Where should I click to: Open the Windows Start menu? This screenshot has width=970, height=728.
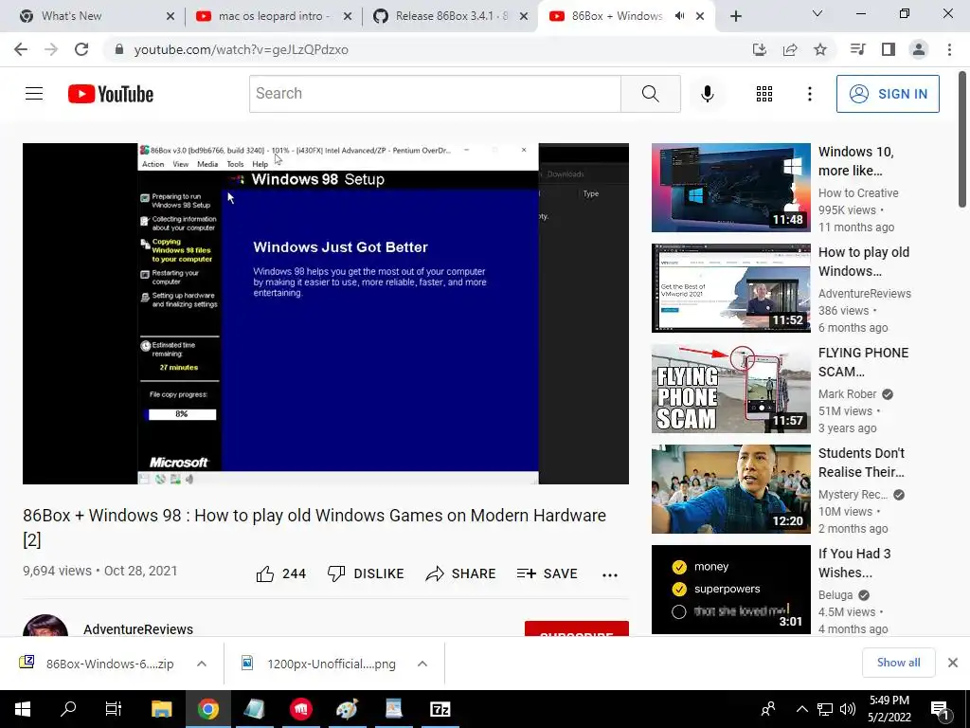coord(23,709)
